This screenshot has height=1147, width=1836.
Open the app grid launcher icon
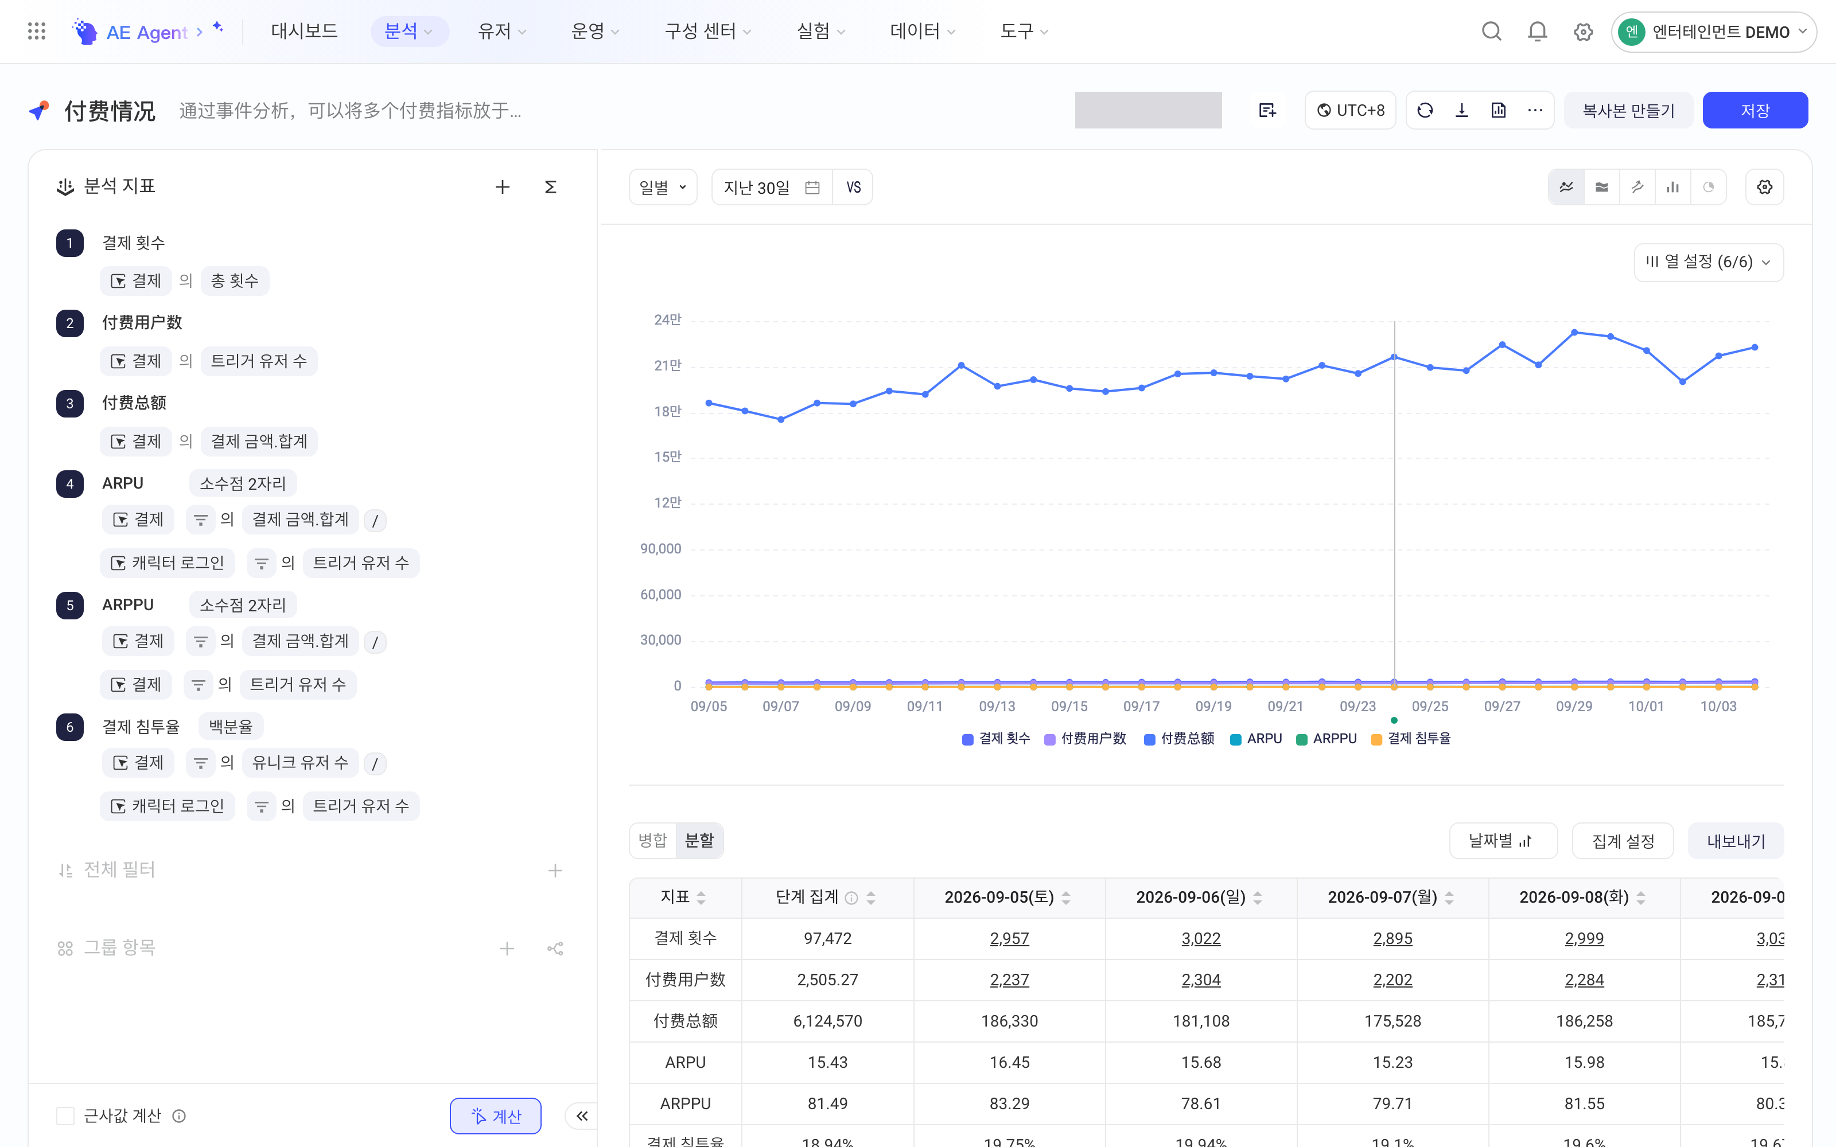(36, 31)
